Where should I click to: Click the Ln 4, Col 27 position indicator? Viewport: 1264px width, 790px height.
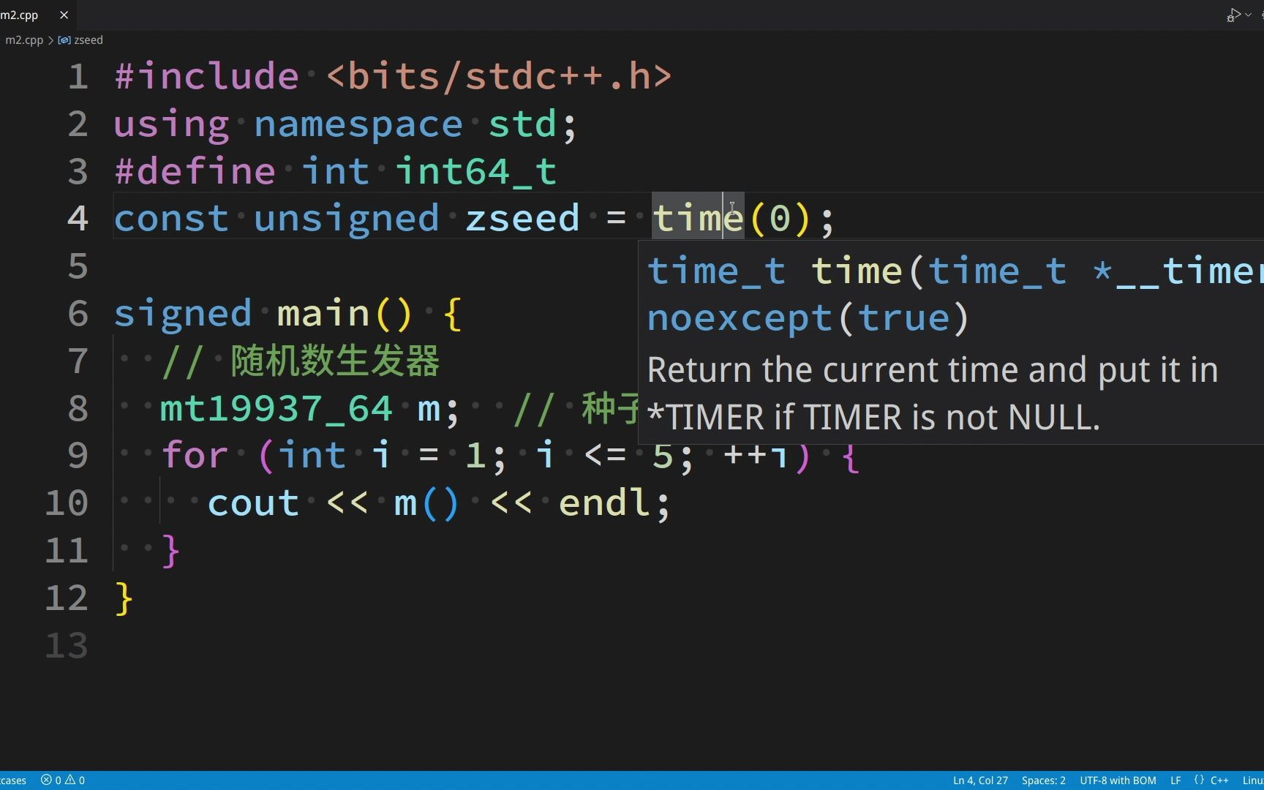pos(980,780)
